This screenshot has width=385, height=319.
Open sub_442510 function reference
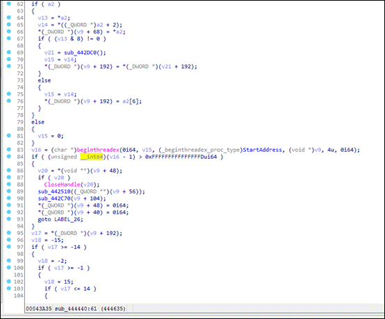click(x=54, y=191)
